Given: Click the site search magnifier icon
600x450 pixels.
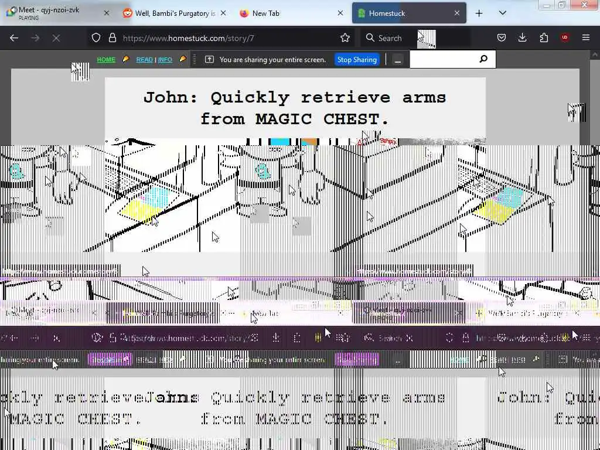Looking at the screenshot, I should point(483,59).
